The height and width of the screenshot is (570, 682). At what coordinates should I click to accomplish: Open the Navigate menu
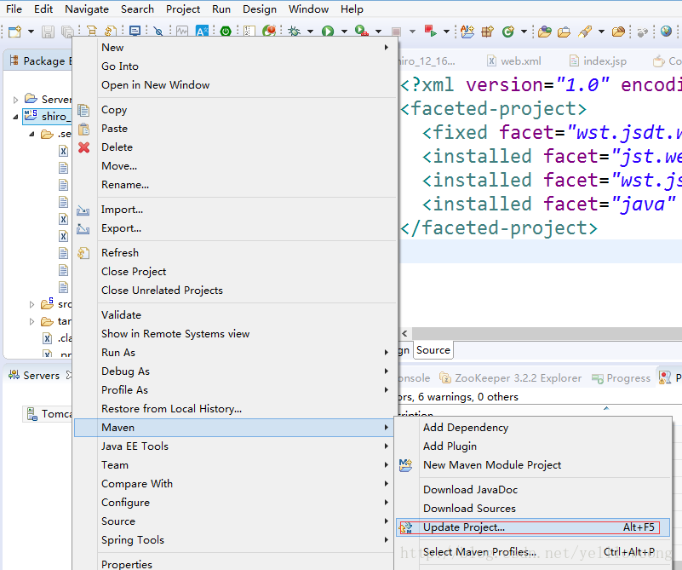(87, 9)
